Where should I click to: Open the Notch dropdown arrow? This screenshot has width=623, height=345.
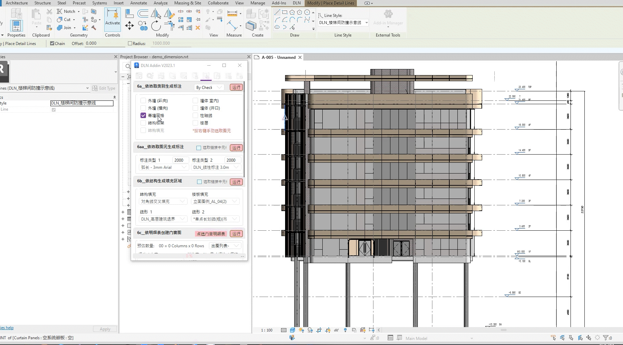(79, 11)
